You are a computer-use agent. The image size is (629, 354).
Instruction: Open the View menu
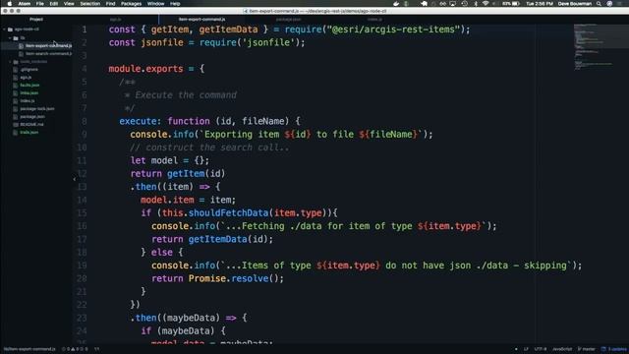[69, 4]
